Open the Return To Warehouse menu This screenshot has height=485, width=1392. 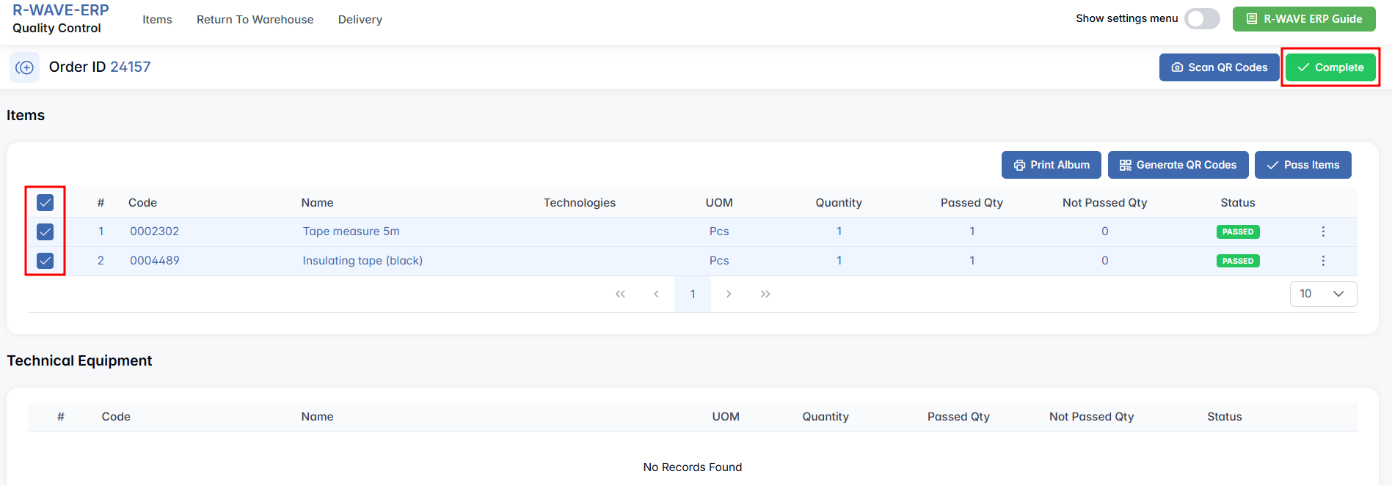coord(255,20)
